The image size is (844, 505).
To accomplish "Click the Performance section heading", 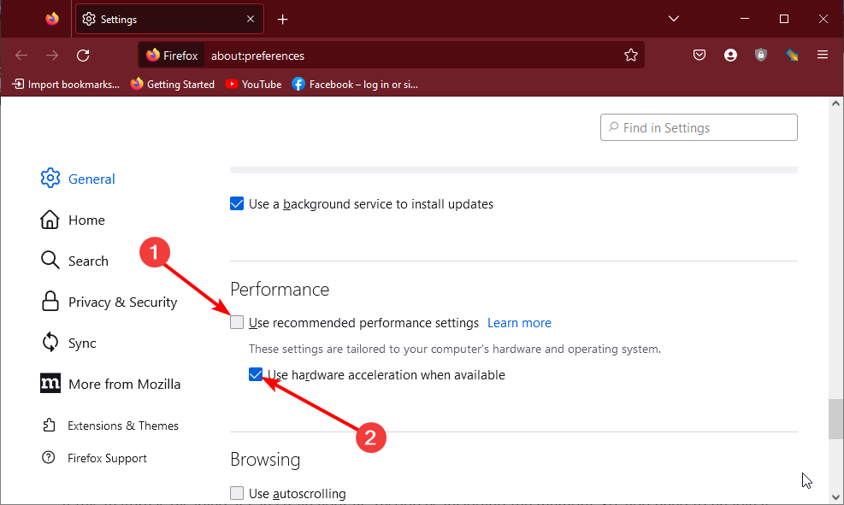I will pyautogui.click(x=280, y=290).
